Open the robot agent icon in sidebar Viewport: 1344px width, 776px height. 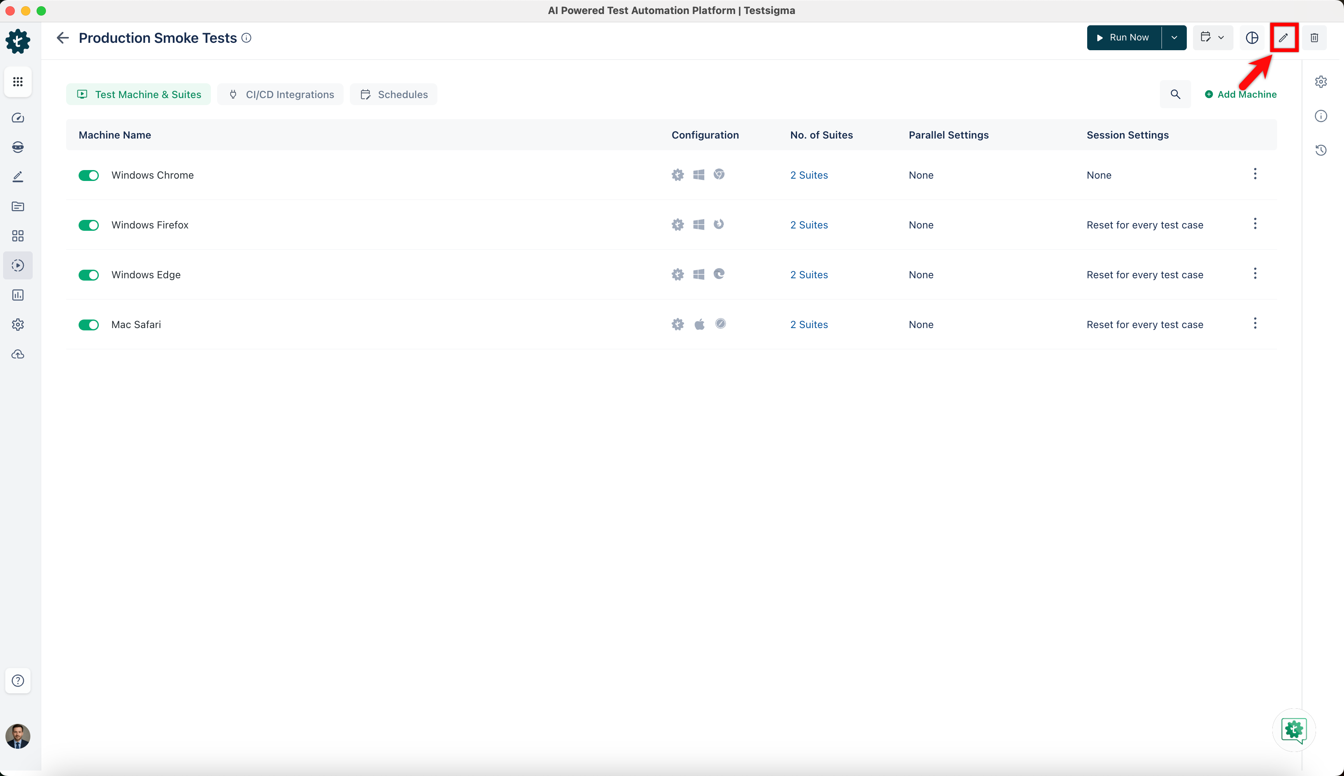(x=18, y=147)
